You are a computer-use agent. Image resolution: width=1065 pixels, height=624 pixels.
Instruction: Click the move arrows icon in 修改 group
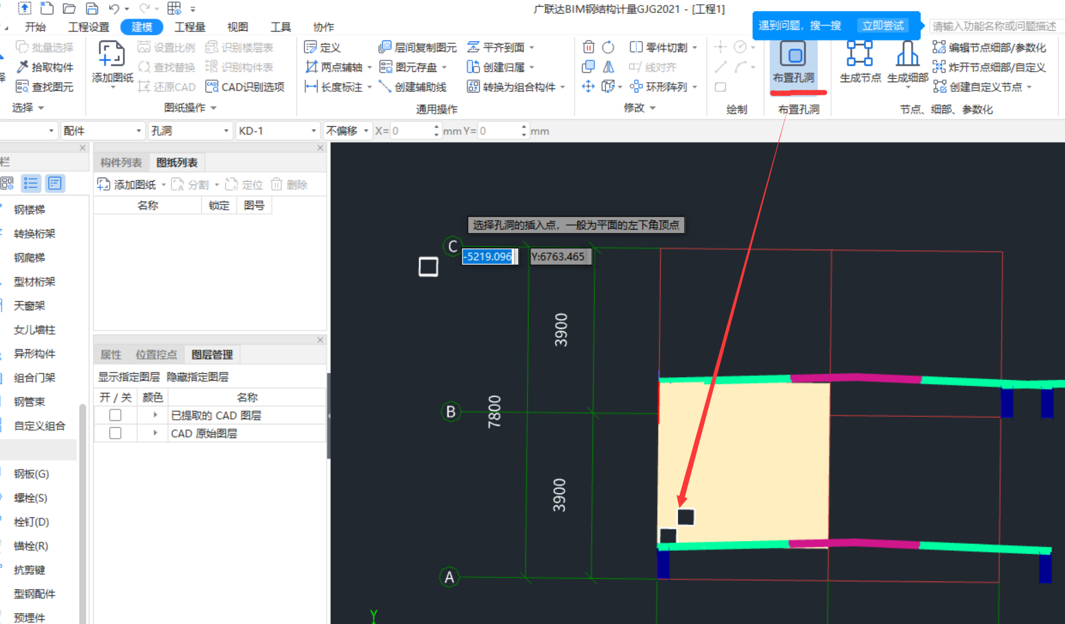(x=588, y=87)
